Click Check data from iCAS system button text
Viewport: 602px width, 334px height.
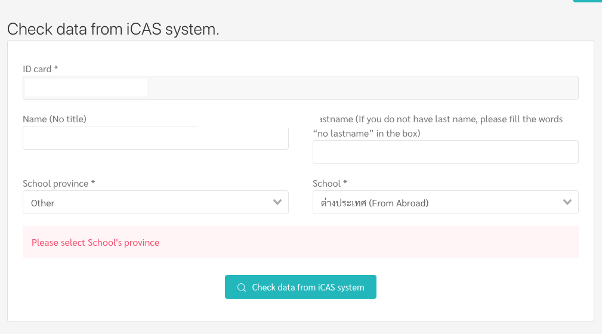[x=308, y=287]
